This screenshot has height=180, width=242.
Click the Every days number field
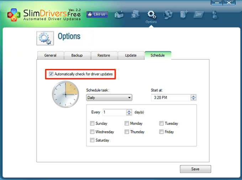(114, 112)
